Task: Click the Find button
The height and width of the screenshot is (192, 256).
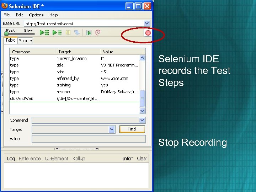Action: [132, 129]
